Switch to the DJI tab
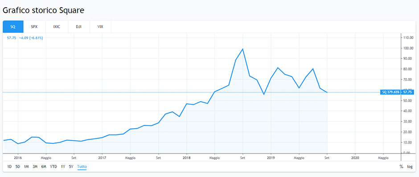Screen dimensions: 419x177 [78, 27]
